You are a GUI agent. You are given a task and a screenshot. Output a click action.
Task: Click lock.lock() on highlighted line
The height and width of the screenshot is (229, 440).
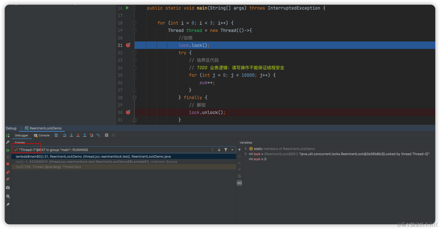[x=194, y=45]
